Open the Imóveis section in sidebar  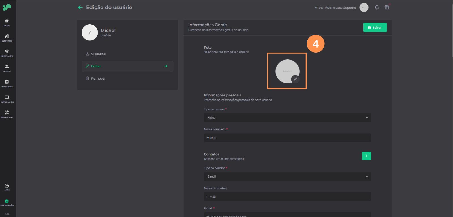(x=7, y=22)
